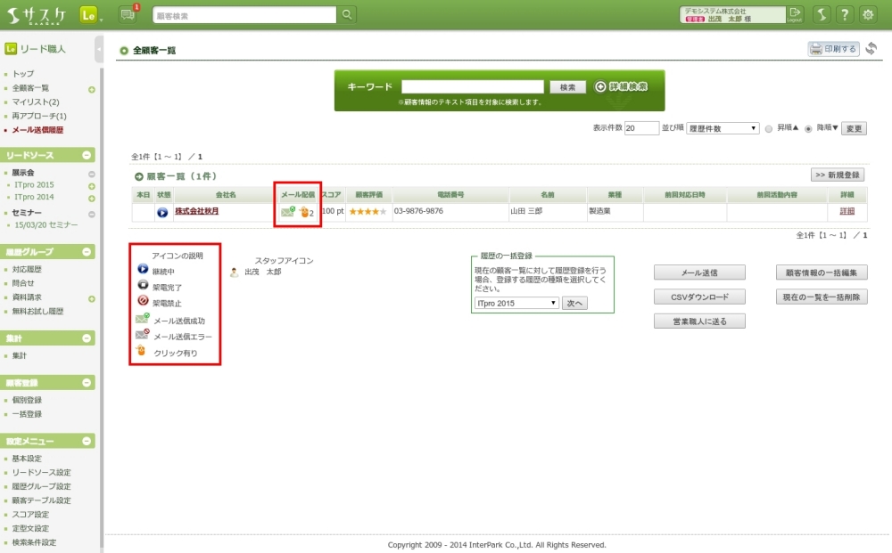Collapse the 展示会 tree group
Viewport: 892px width, 553px height.
91,172
